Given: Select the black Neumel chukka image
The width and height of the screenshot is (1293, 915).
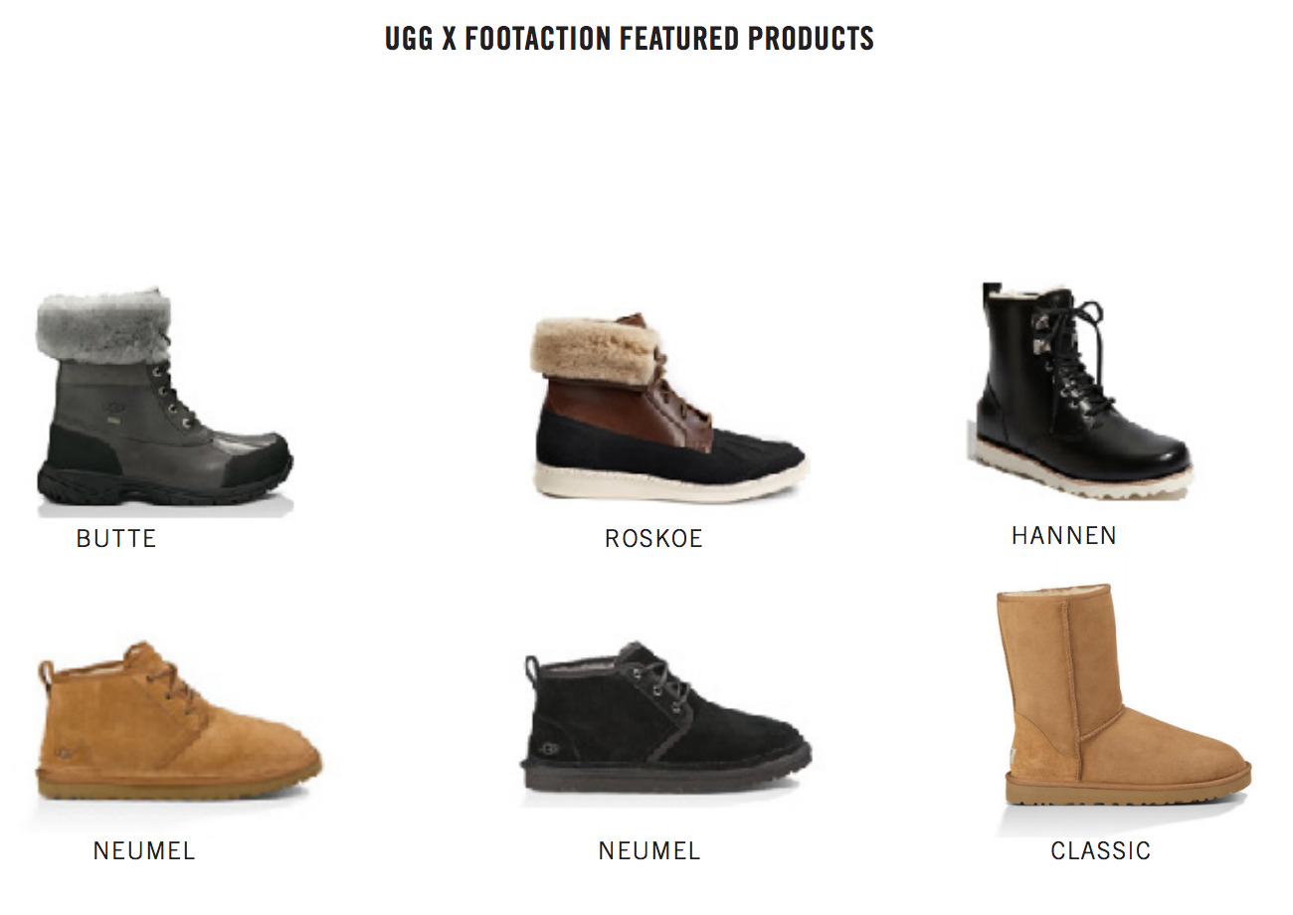Looking at the screenshot, I should 665,719.
